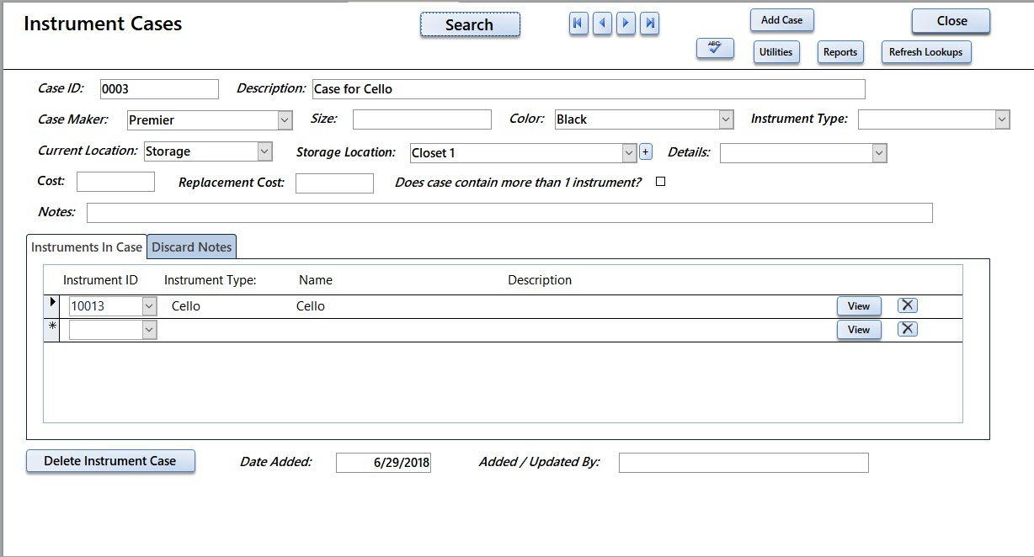This screenshot has height=557, width=1034.
Task: Run the spell check icon button
Action: tap(715, 50)
